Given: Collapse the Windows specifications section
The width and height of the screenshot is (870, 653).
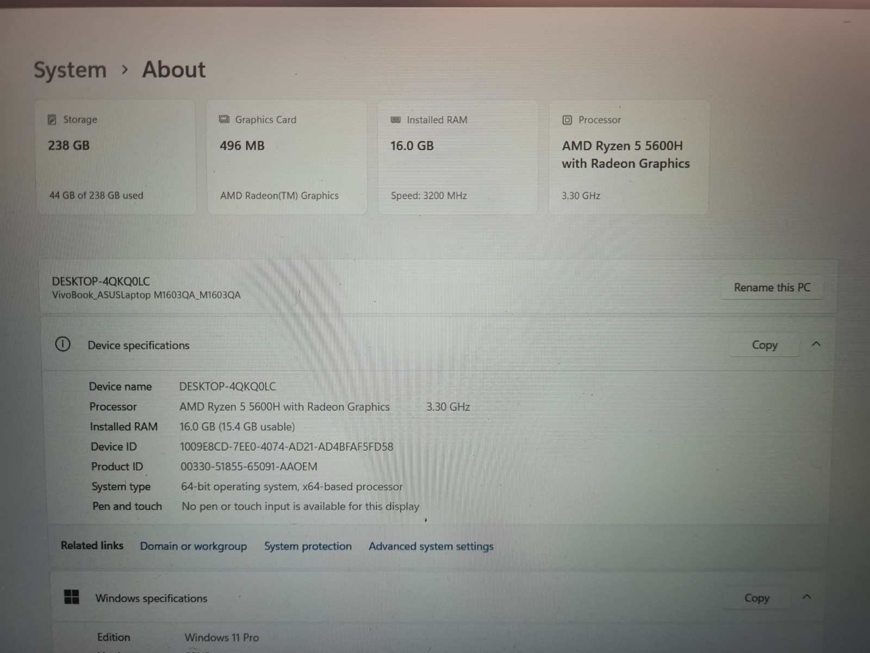Looking at the screenshot, I should 807,597.
